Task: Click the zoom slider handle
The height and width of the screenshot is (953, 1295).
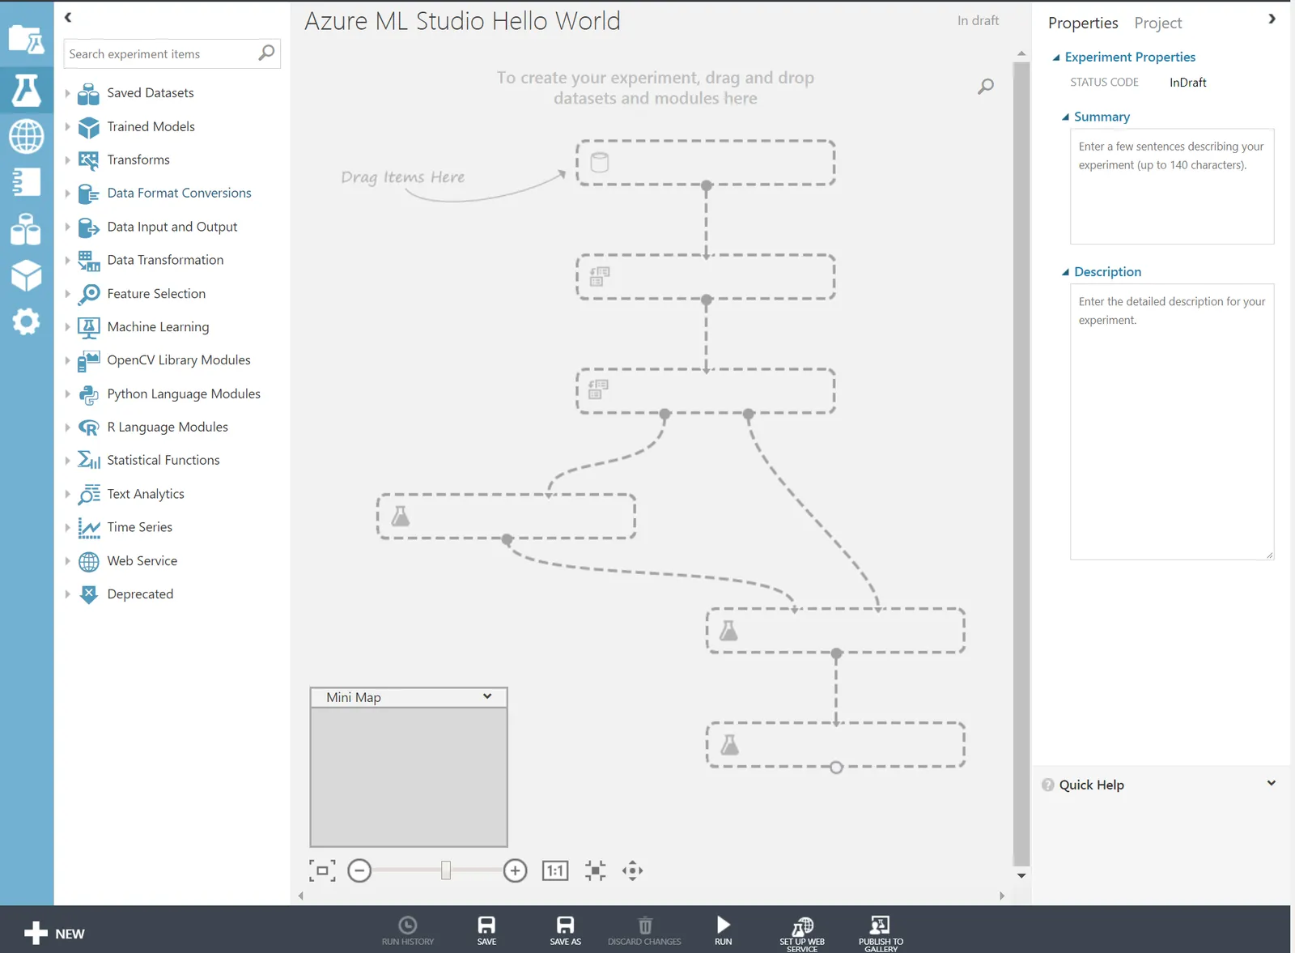Action: [x=446, y=870]
